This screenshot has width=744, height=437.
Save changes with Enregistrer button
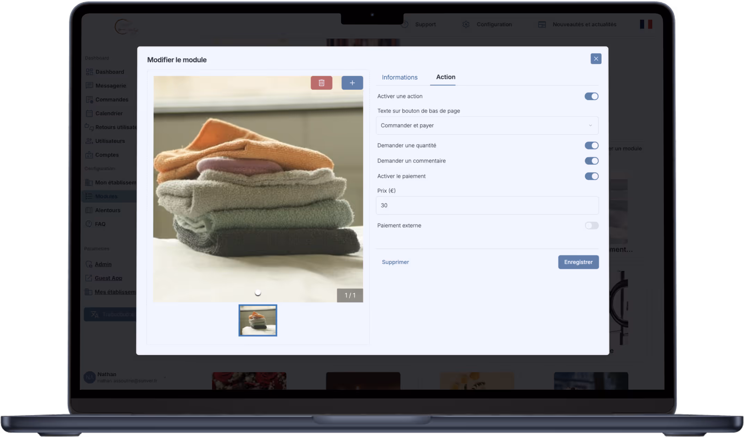pyautogui.click(x=578, y=262)
